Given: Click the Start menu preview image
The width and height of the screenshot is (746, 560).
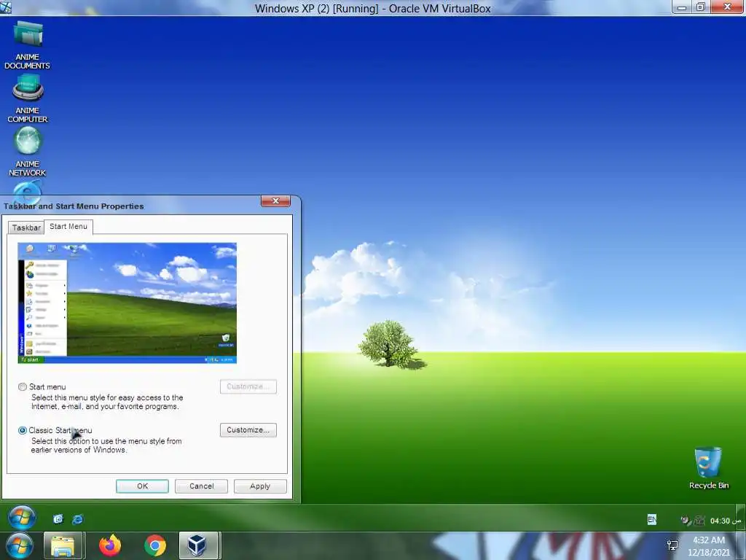Looking at the screenshot, I should coord(127,303).
